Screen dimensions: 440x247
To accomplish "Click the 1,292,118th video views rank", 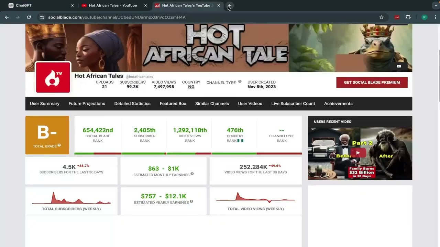I will pos(190,130).
